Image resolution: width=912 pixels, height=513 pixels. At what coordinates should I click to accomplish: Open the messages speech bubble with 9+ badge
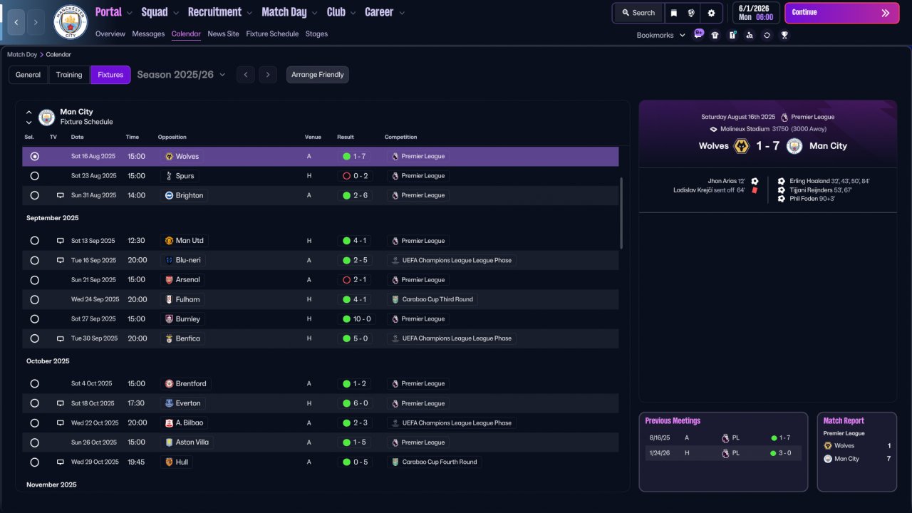click(x=698, y=34)
